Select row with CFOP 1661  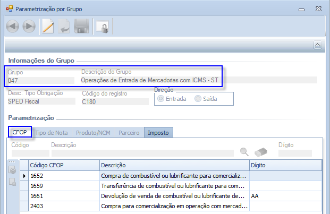171,196
